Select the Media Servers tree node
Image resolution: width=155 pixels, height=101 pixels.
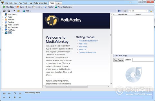point(13,25)
